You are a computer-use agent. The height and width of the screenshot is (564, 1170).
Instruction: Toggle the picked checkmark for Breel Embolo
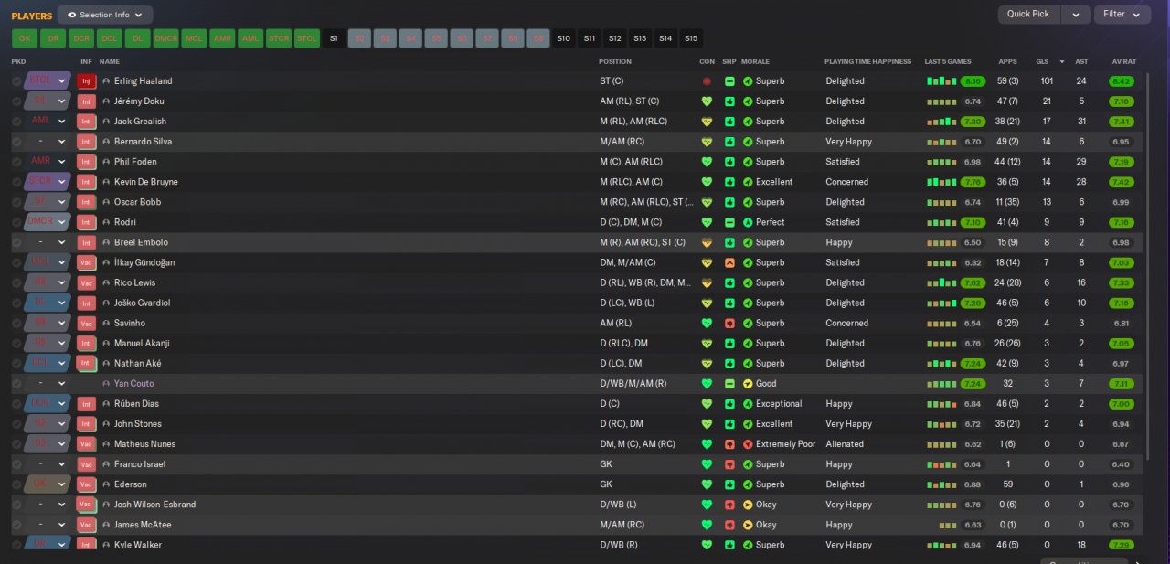[16, 242]
